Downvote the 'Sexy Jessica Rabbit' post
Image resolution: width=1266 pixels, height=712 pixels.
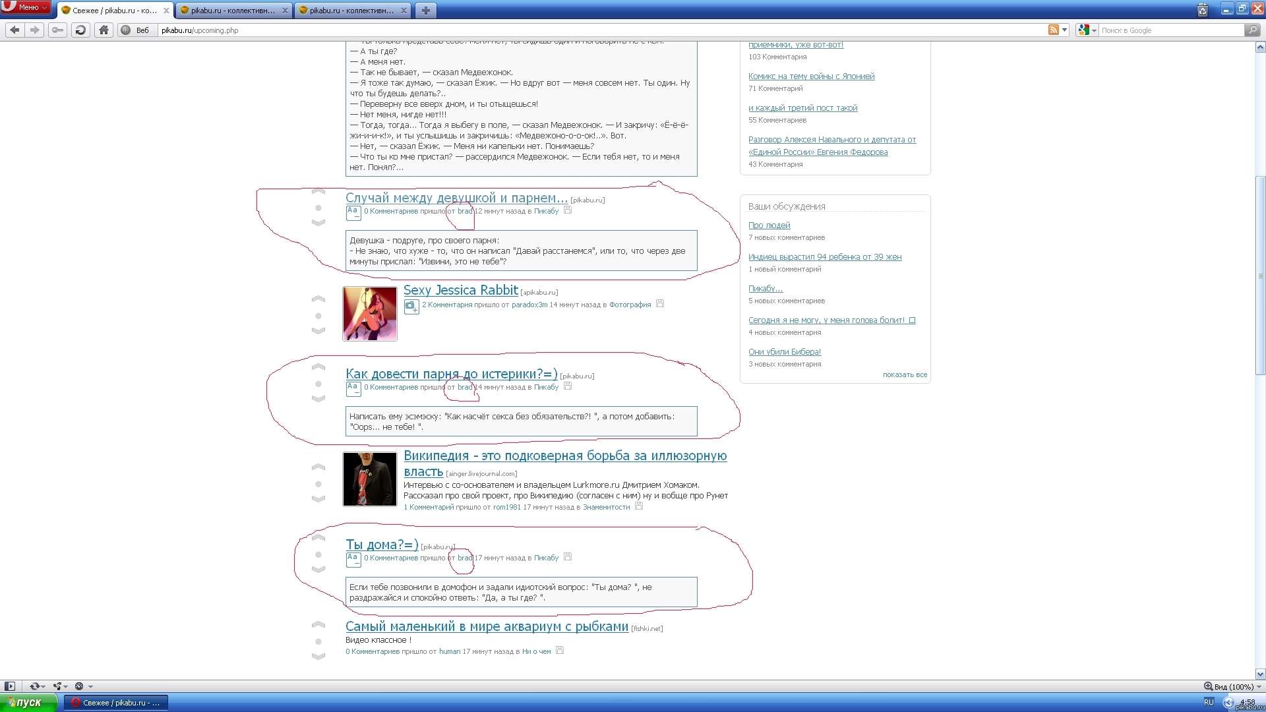coord(318,331)
